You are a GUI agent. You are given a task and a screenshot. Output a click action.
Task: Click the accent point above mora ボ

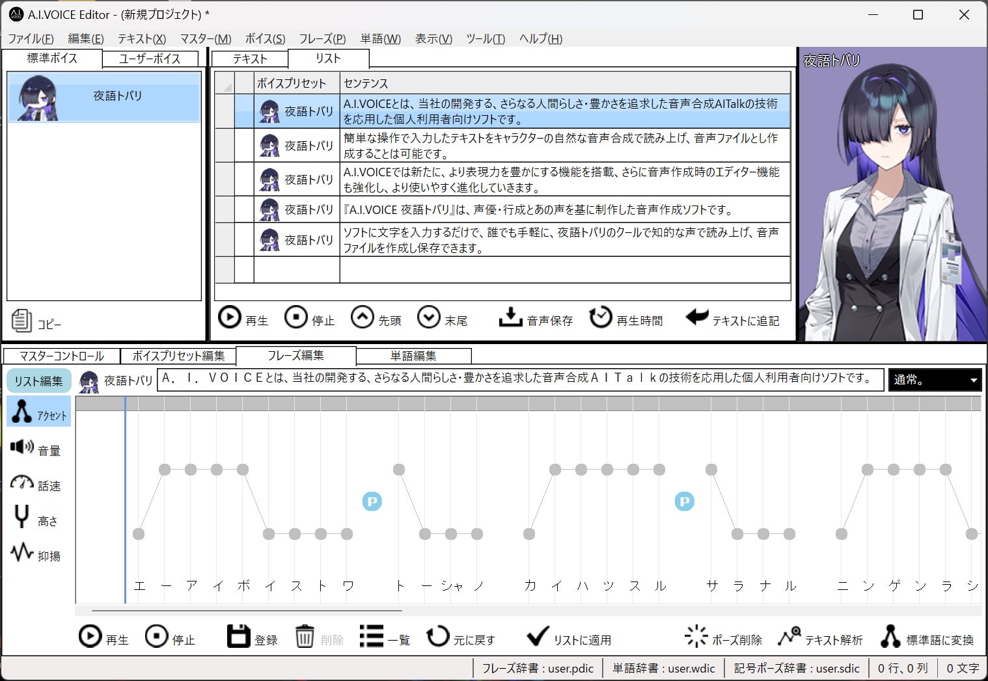243,469
